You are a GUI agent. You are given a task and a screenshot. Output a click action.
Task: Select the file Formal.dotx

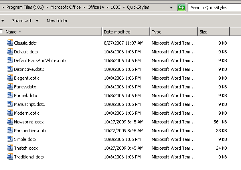tap(26, 95)
